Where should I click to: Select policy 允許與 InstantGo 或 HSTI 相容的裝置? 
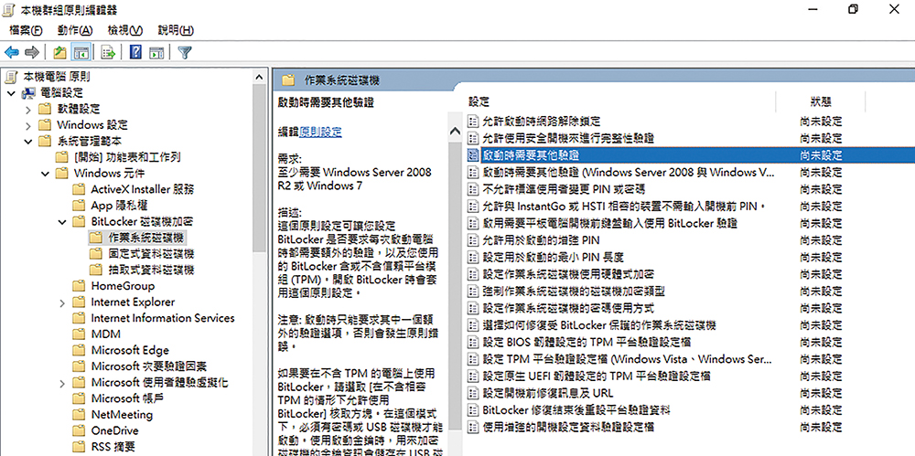pos(624,206)
